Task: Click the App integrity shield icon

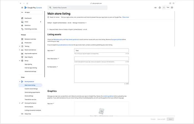Action: point(22,57)
